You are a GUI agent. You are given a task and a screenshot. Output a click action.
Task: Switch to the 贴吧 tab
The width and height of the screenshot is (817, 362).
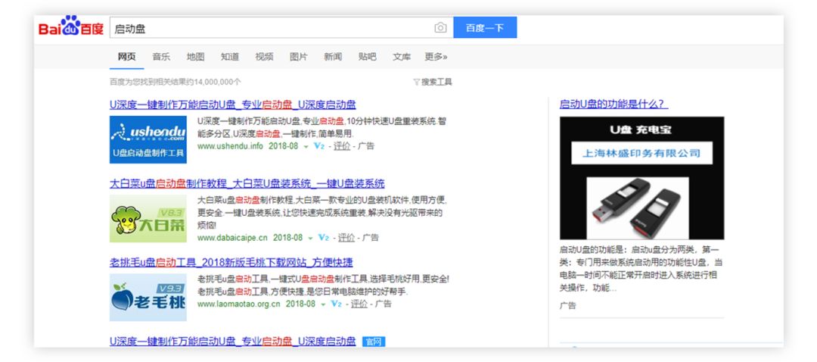368,57
